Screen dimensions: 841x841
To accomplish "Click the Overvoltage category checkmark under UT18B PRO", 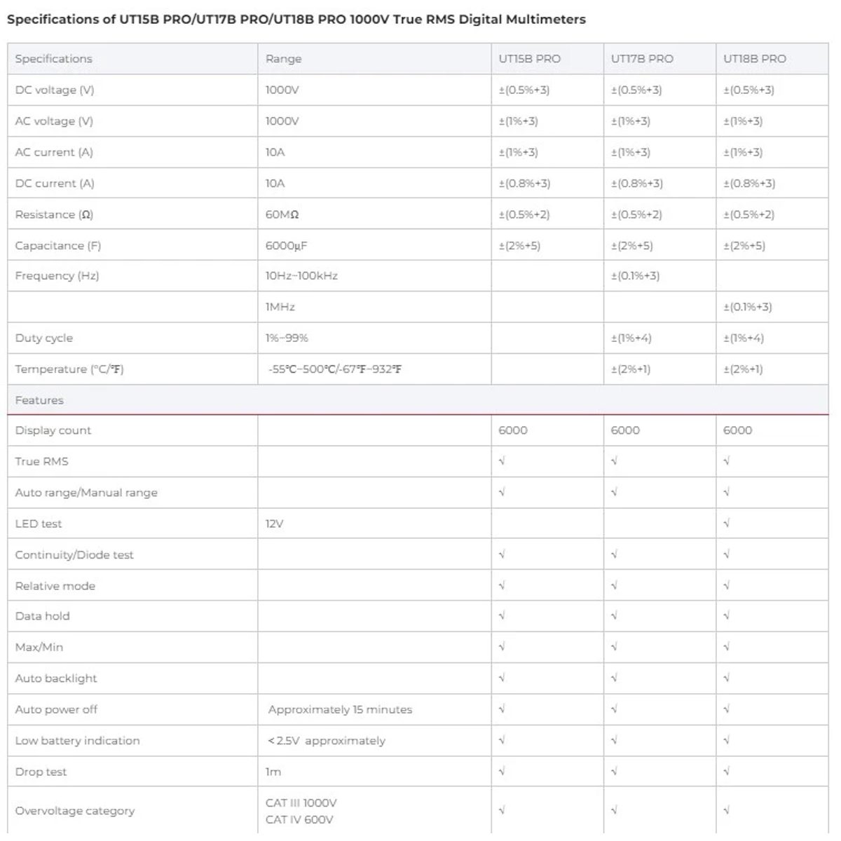I will coord(727,811).
